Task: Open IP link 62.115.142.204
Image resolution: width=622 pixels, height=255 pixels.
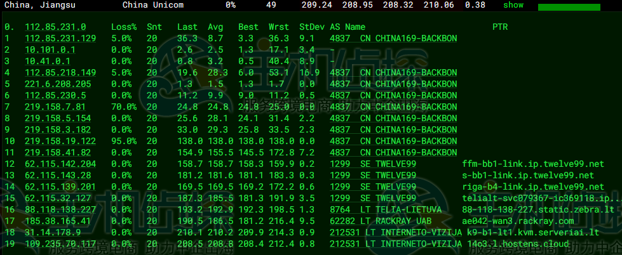Action: click(x=60, y=164)
